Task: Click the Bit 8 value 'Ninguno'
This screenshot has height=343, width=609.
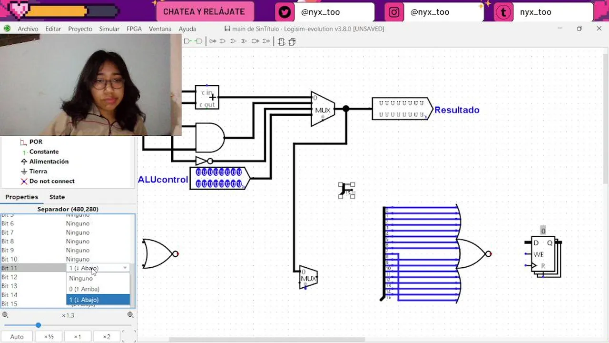Action: click(x=78, y=241)
